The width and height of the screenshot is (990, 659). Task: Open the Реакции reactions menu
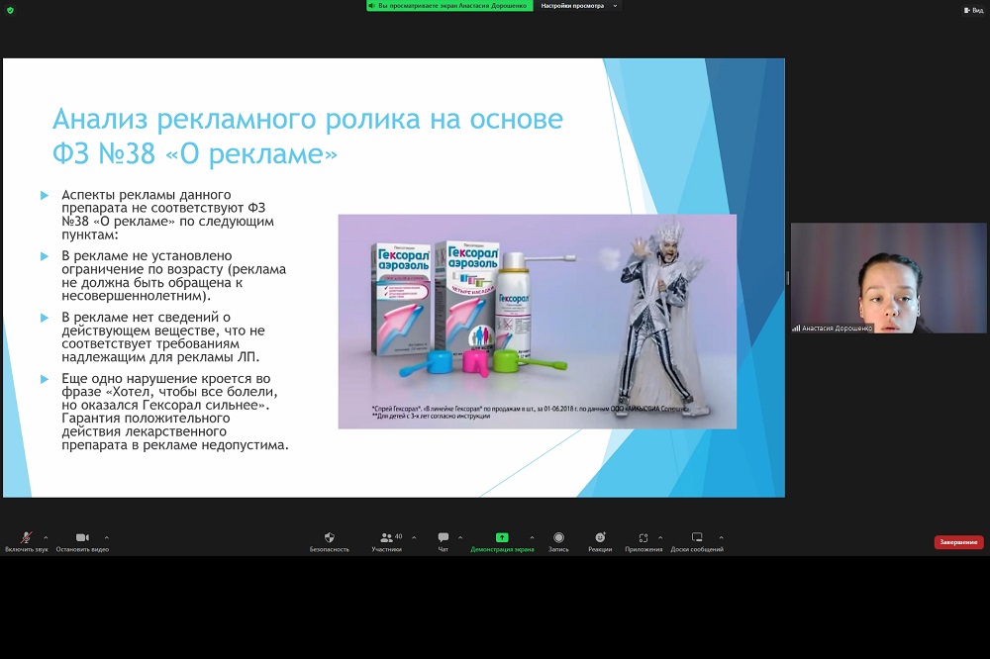tap(600, 540)
